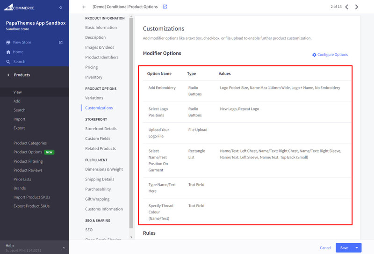Click the Home house icon
The image size is (374, 254).
8,52
